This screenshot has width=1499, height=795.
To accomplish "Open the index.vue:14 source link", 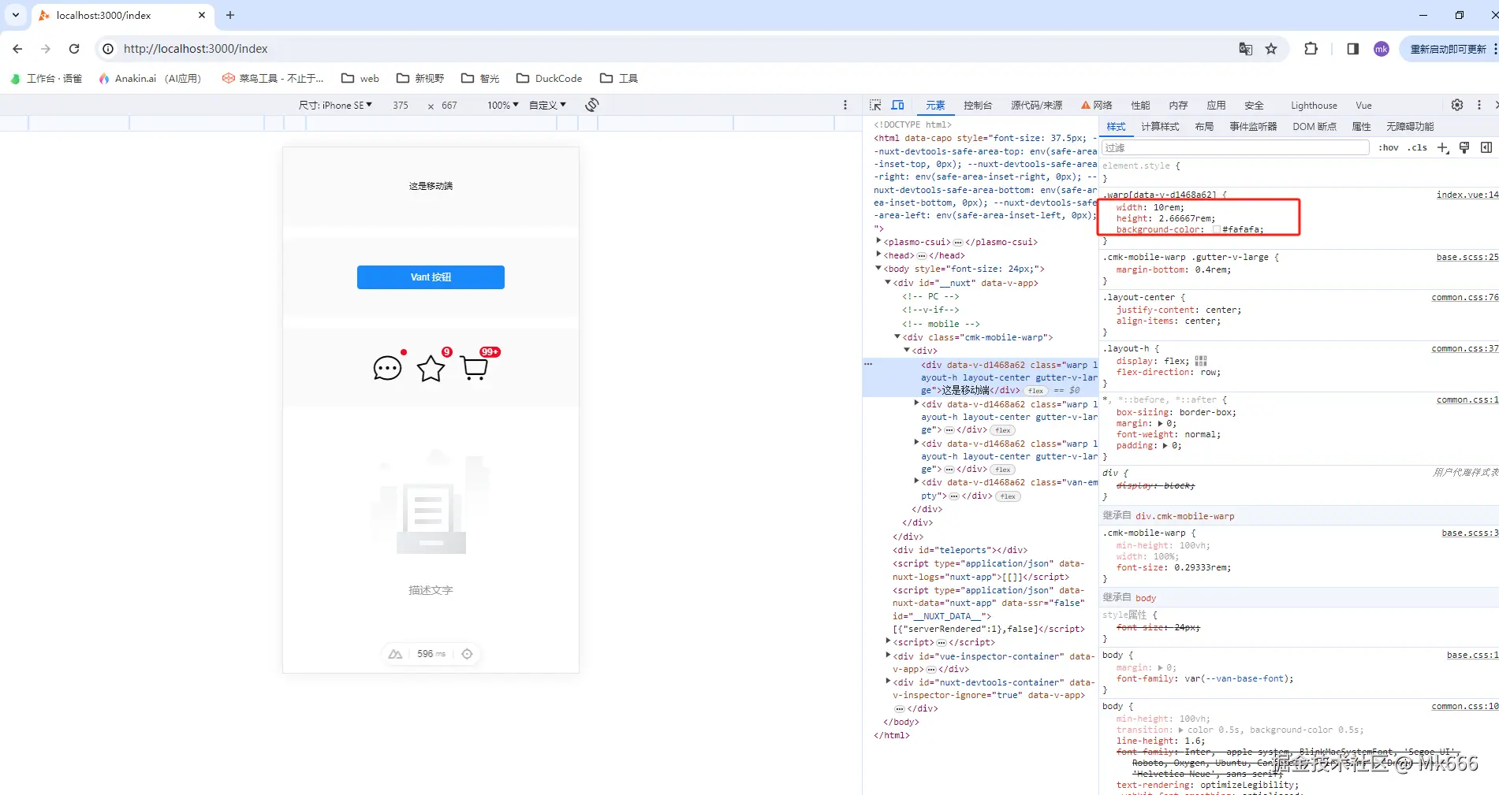I will pyautogui.click(x=1467, y=195).
